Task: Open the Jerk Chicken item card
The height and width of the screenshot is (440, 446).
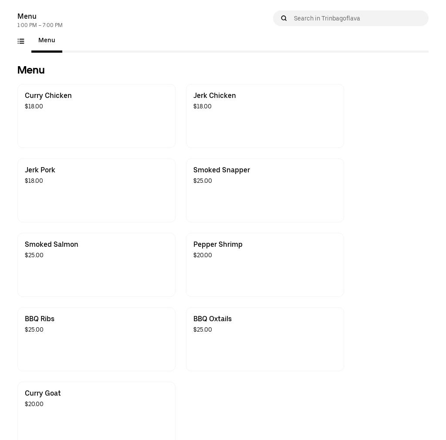Action: [x=265, y=116]
